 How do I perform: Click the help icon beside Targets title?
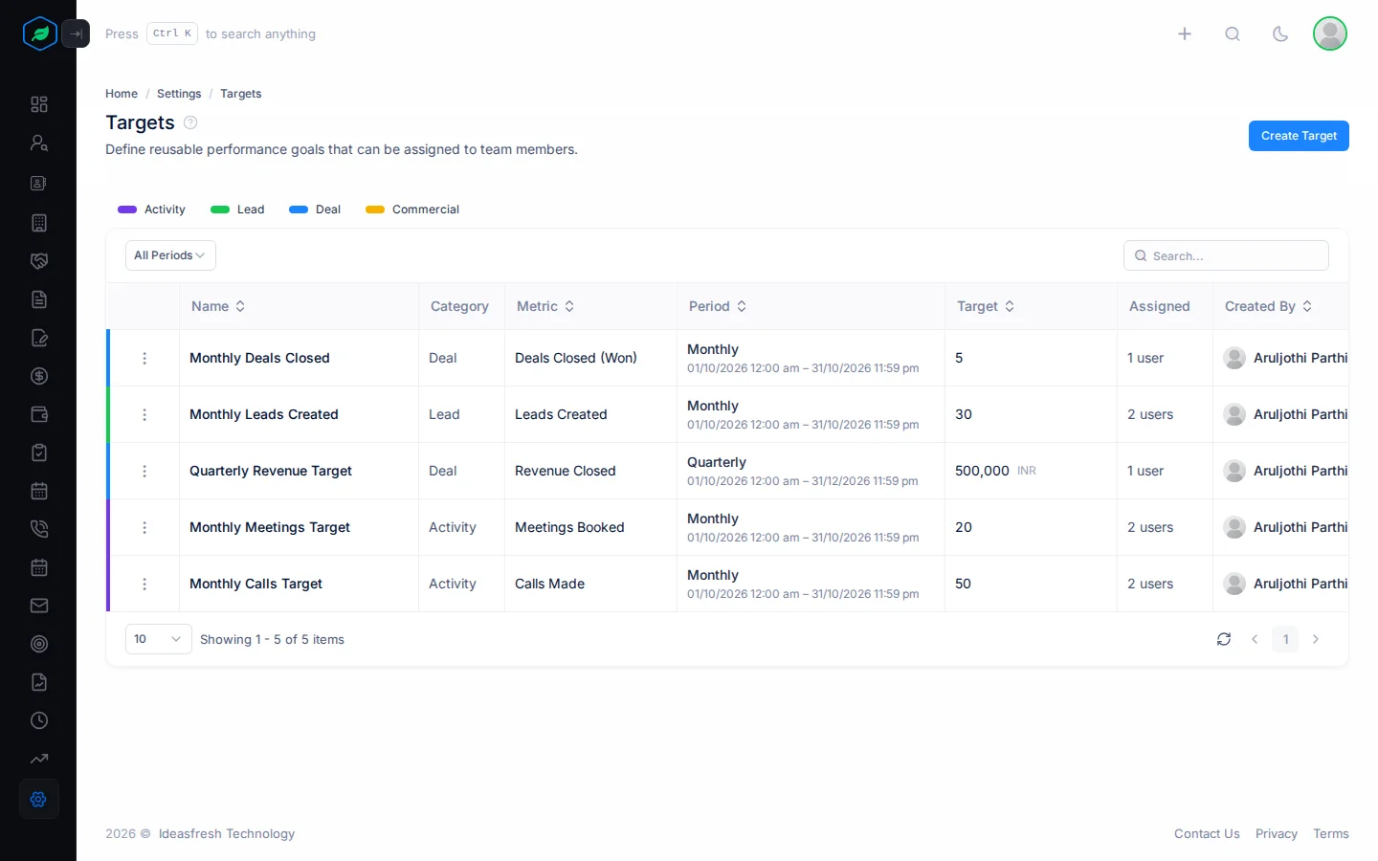click(190, 122)
